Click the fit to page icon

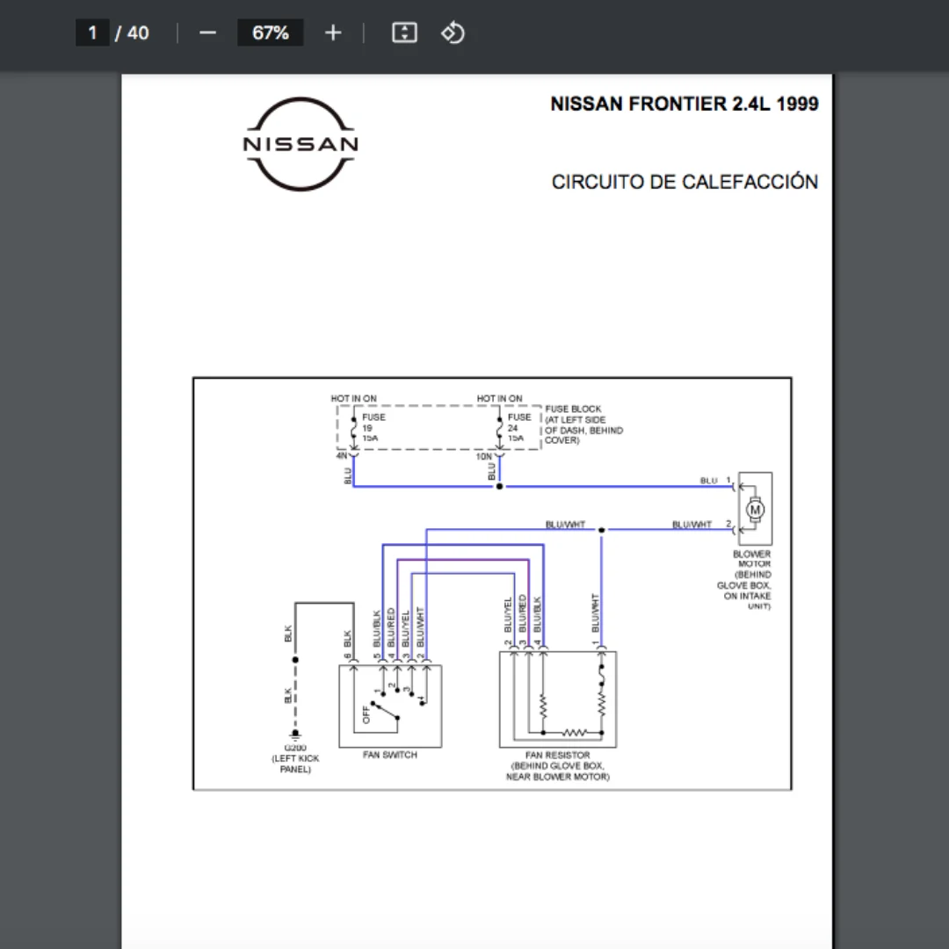point(404,33)
